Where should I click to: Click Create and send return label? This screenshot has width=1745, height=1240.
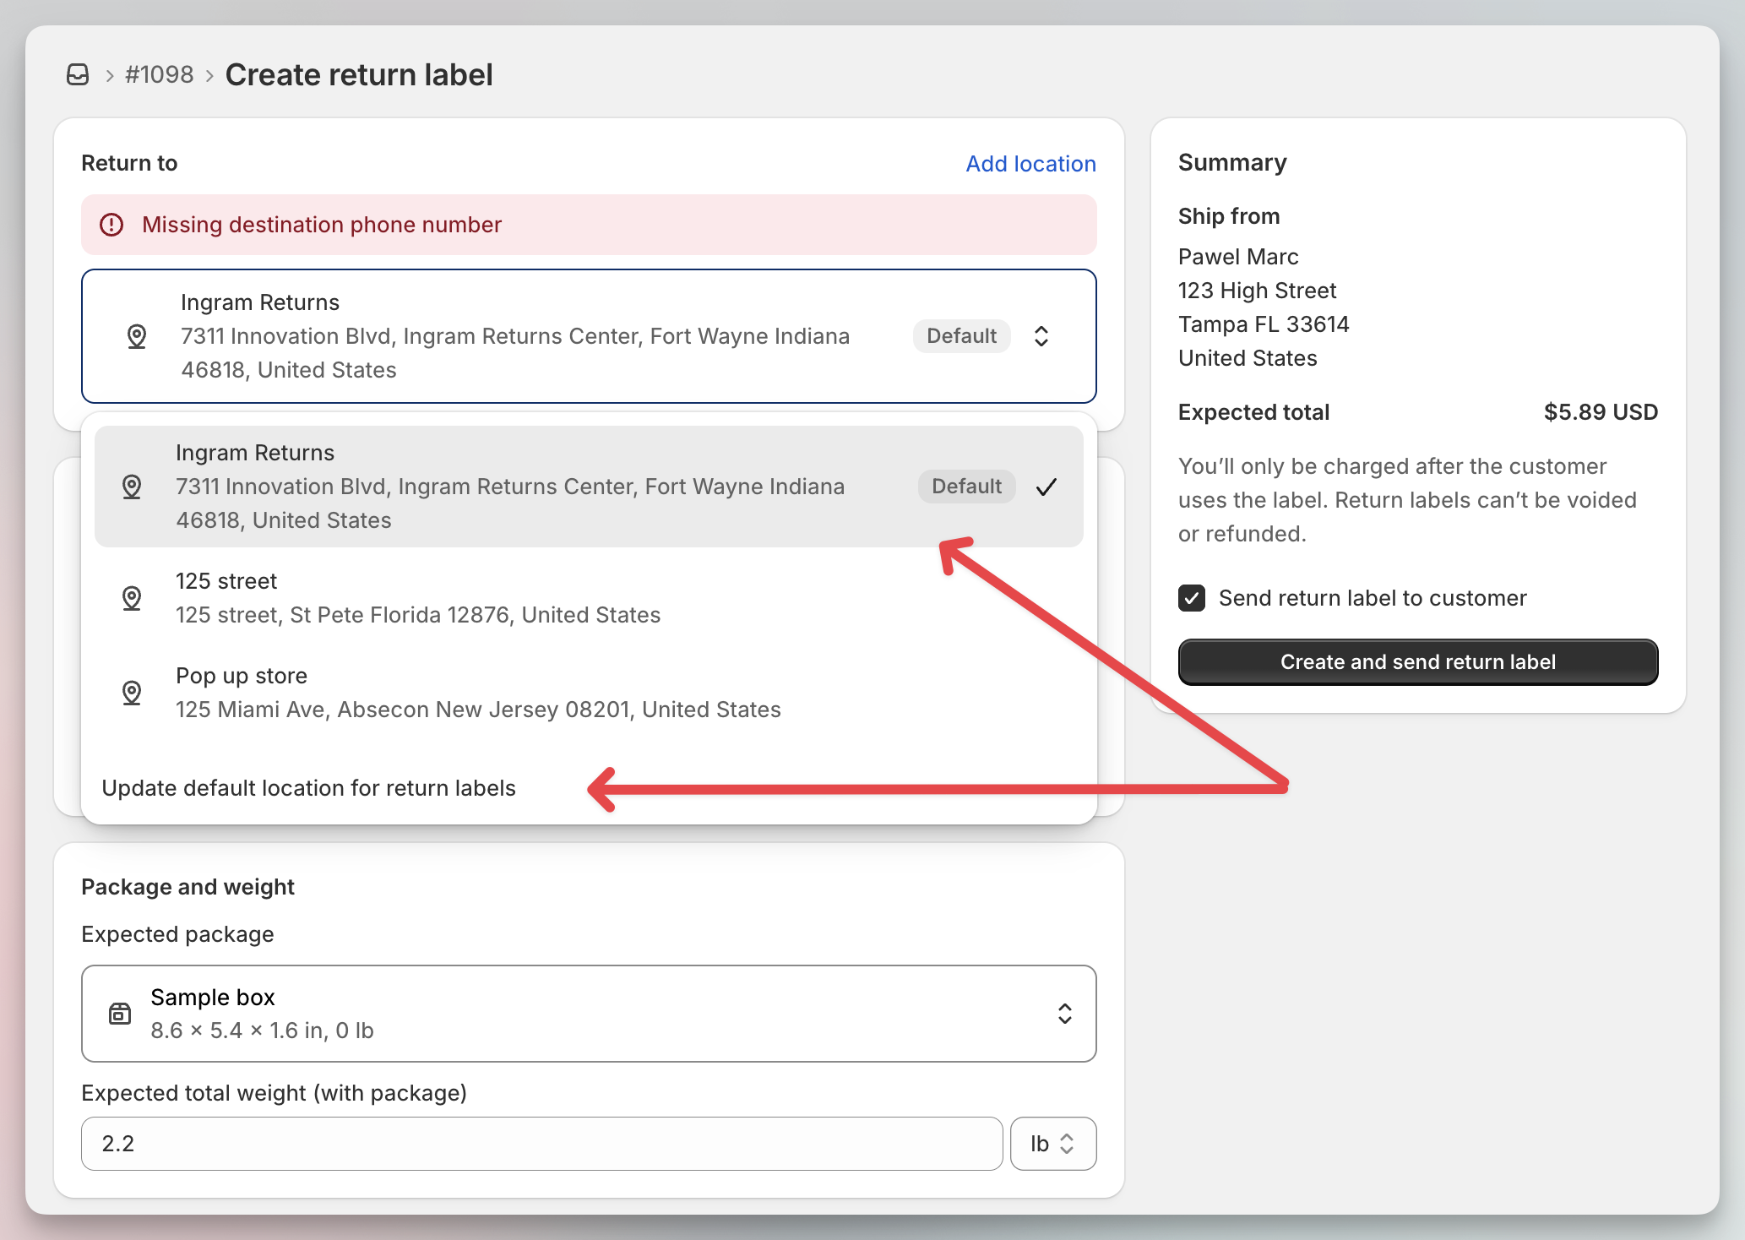coord(1418,662)
